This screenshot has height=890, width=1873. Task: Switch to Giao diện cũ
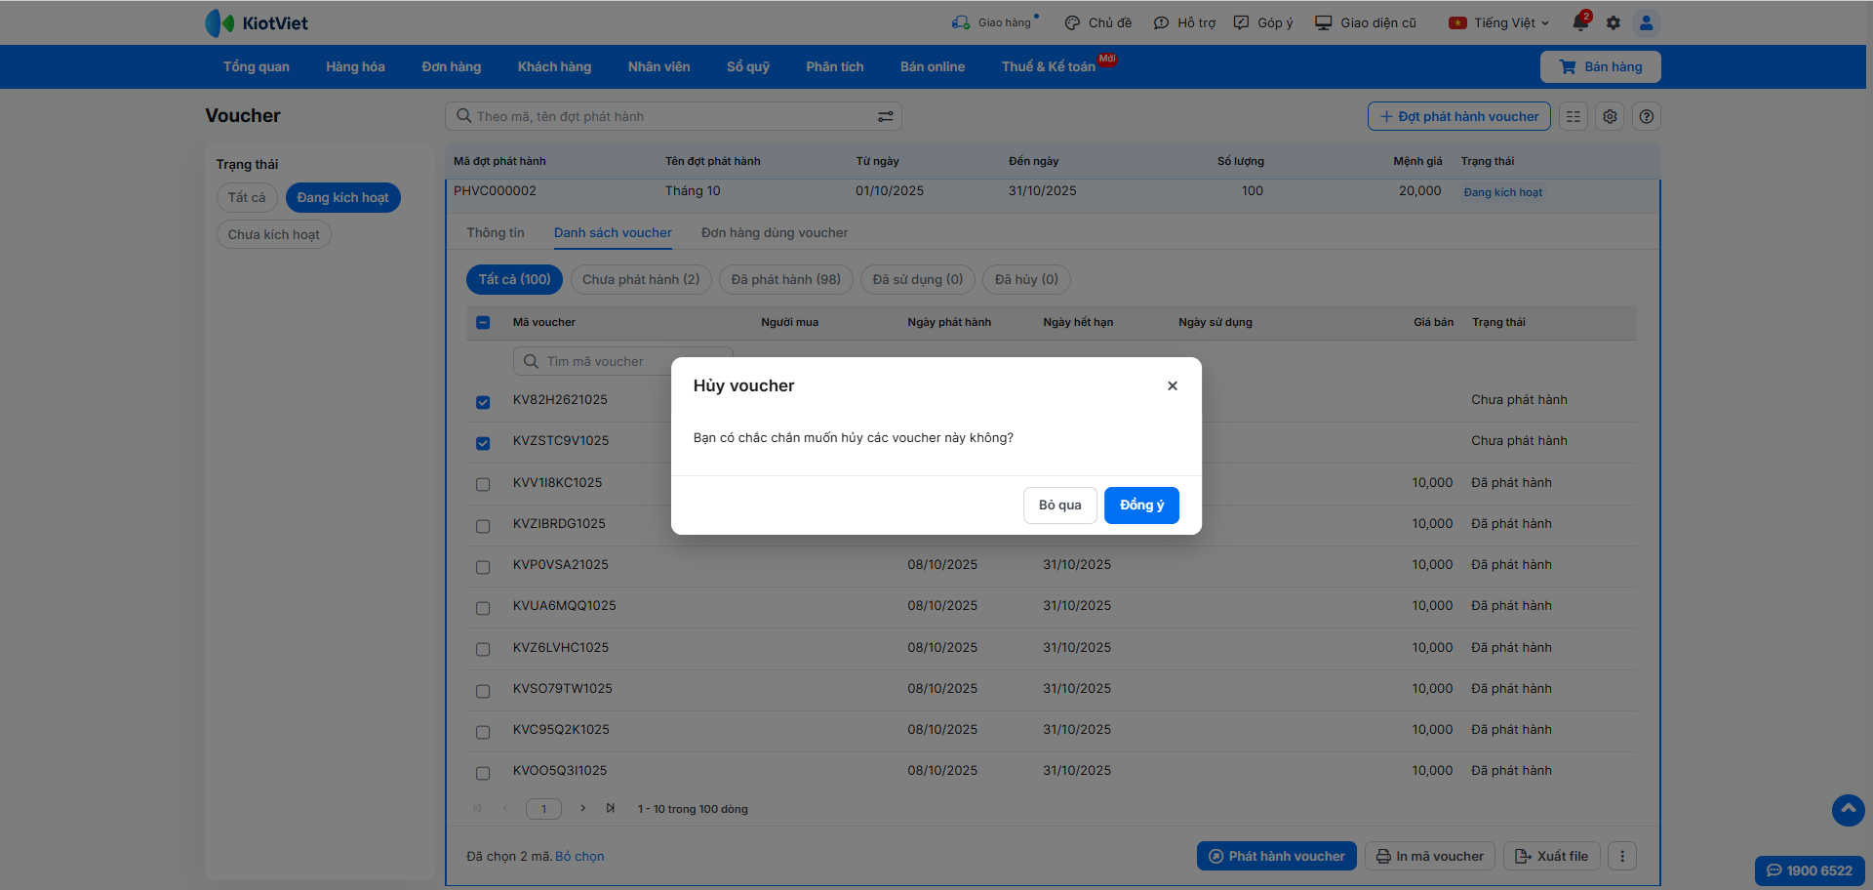(x=1366, y=22)
